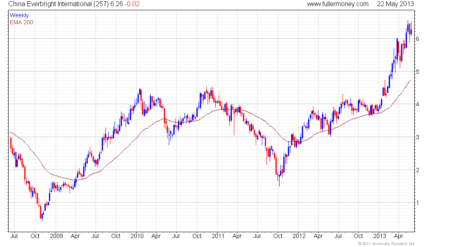Click the y-axis label 1

tap(418, 203)
